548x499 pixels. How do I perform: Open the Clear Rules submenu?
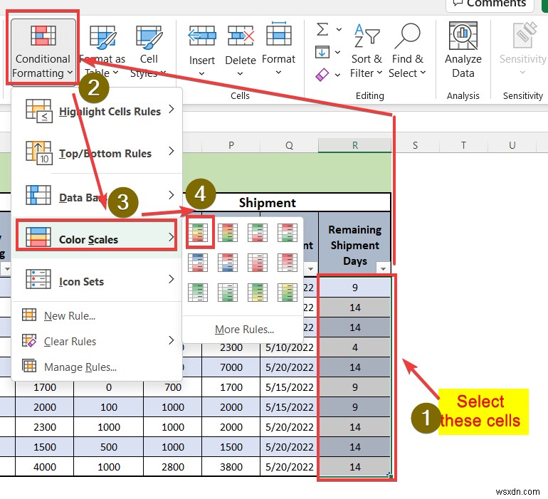(98, 341)
